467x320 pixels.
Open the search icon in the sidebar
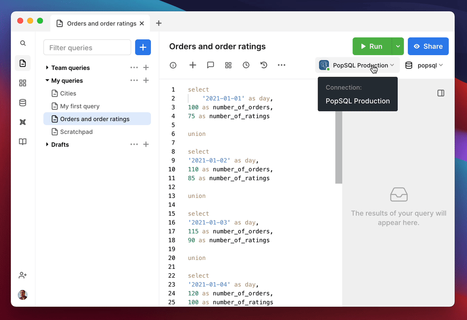pyautogui.click(x=23, y=43)
